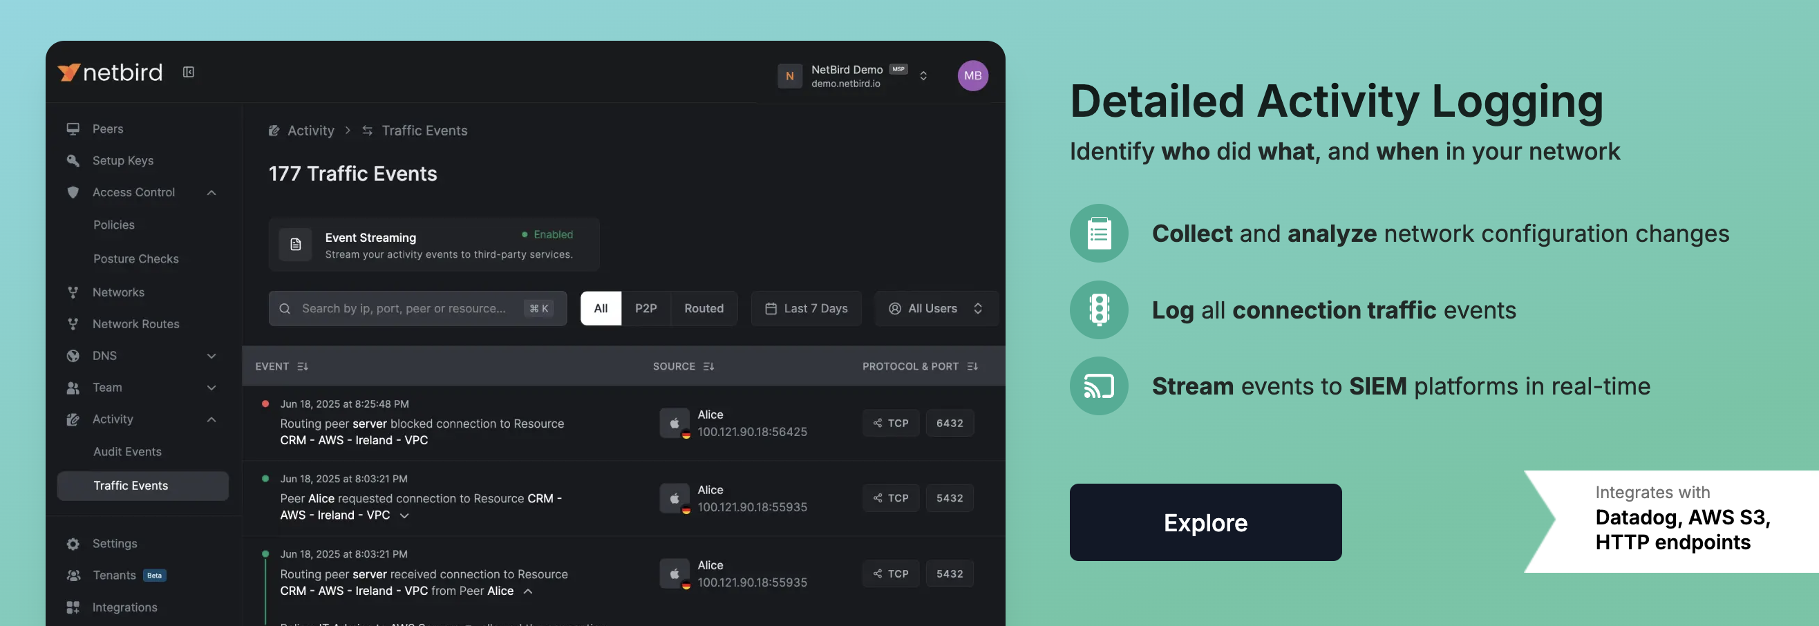Screen dimensions: 1819x626
Task: Collapse the sidebar with the panel icon
Action: click(189, 72)
